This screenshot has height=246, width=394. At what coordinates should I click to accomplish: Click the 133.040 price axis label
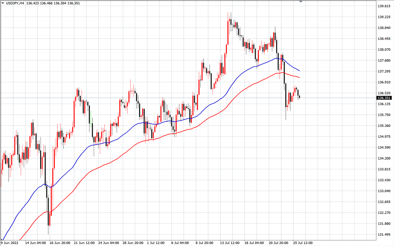[384, 191]
